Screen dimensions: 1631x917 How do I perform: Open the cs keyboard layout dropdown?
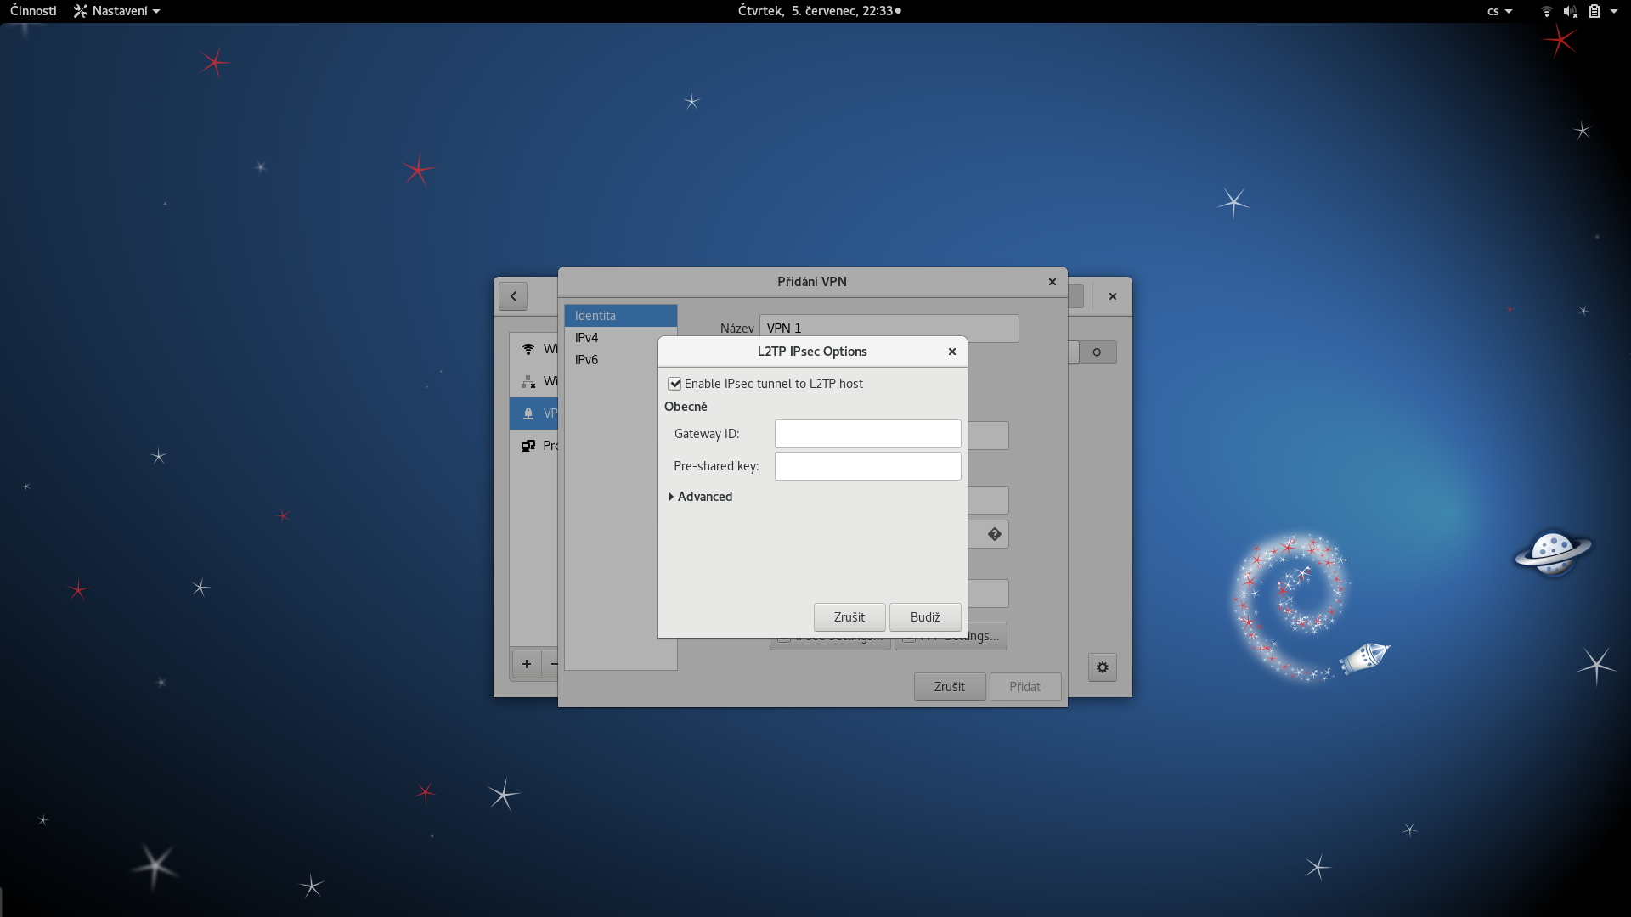point(1499,11)
